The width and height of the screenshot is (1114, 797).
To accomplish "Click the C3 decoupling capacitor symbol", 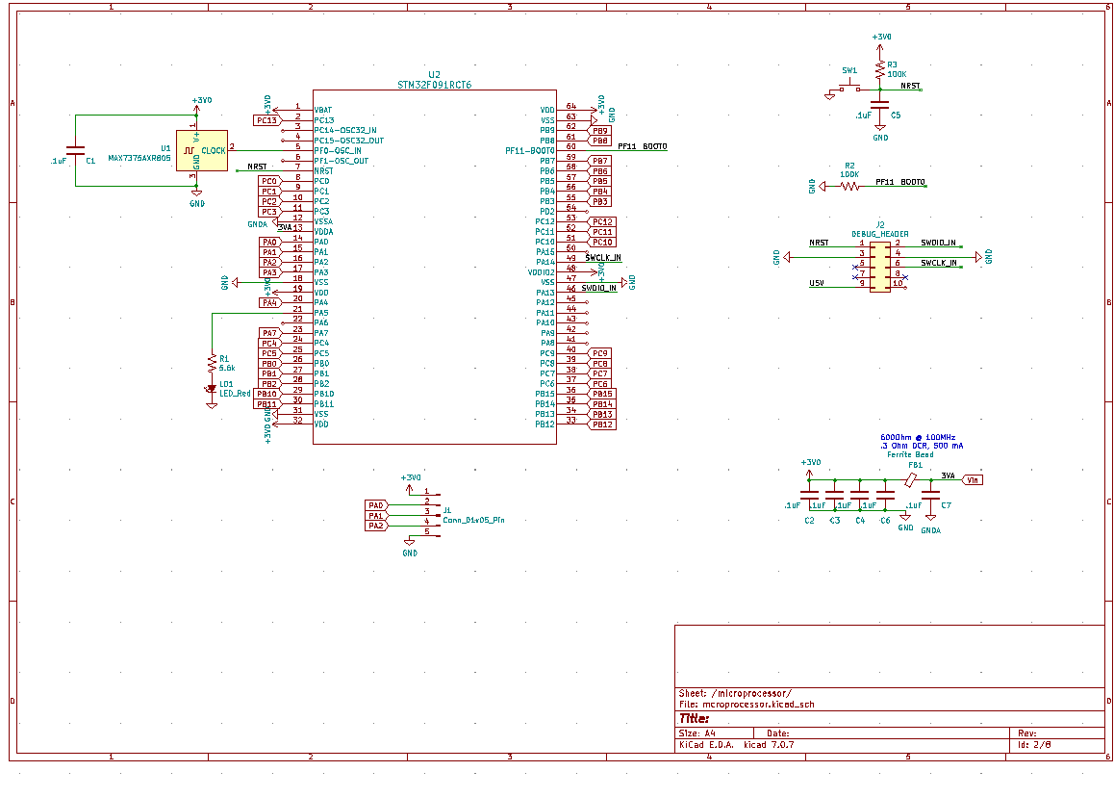I will pyautogui.click(x=835, y=495).
